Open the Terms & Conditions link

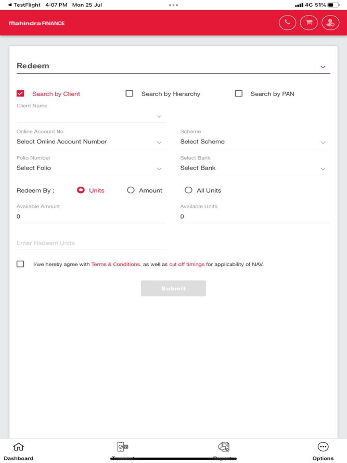[x=115, y=264]
